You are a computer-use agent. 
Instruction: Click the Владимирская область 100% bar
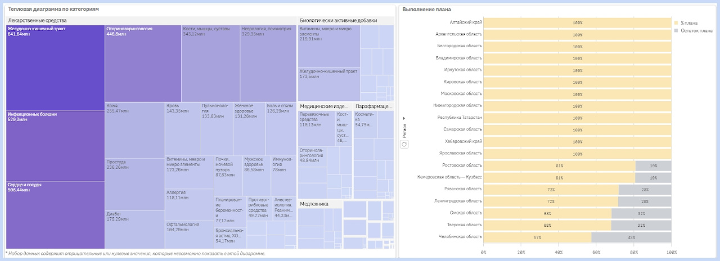578,58
